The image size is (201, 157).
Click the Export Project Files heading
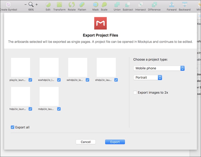[x=100, y=35]
